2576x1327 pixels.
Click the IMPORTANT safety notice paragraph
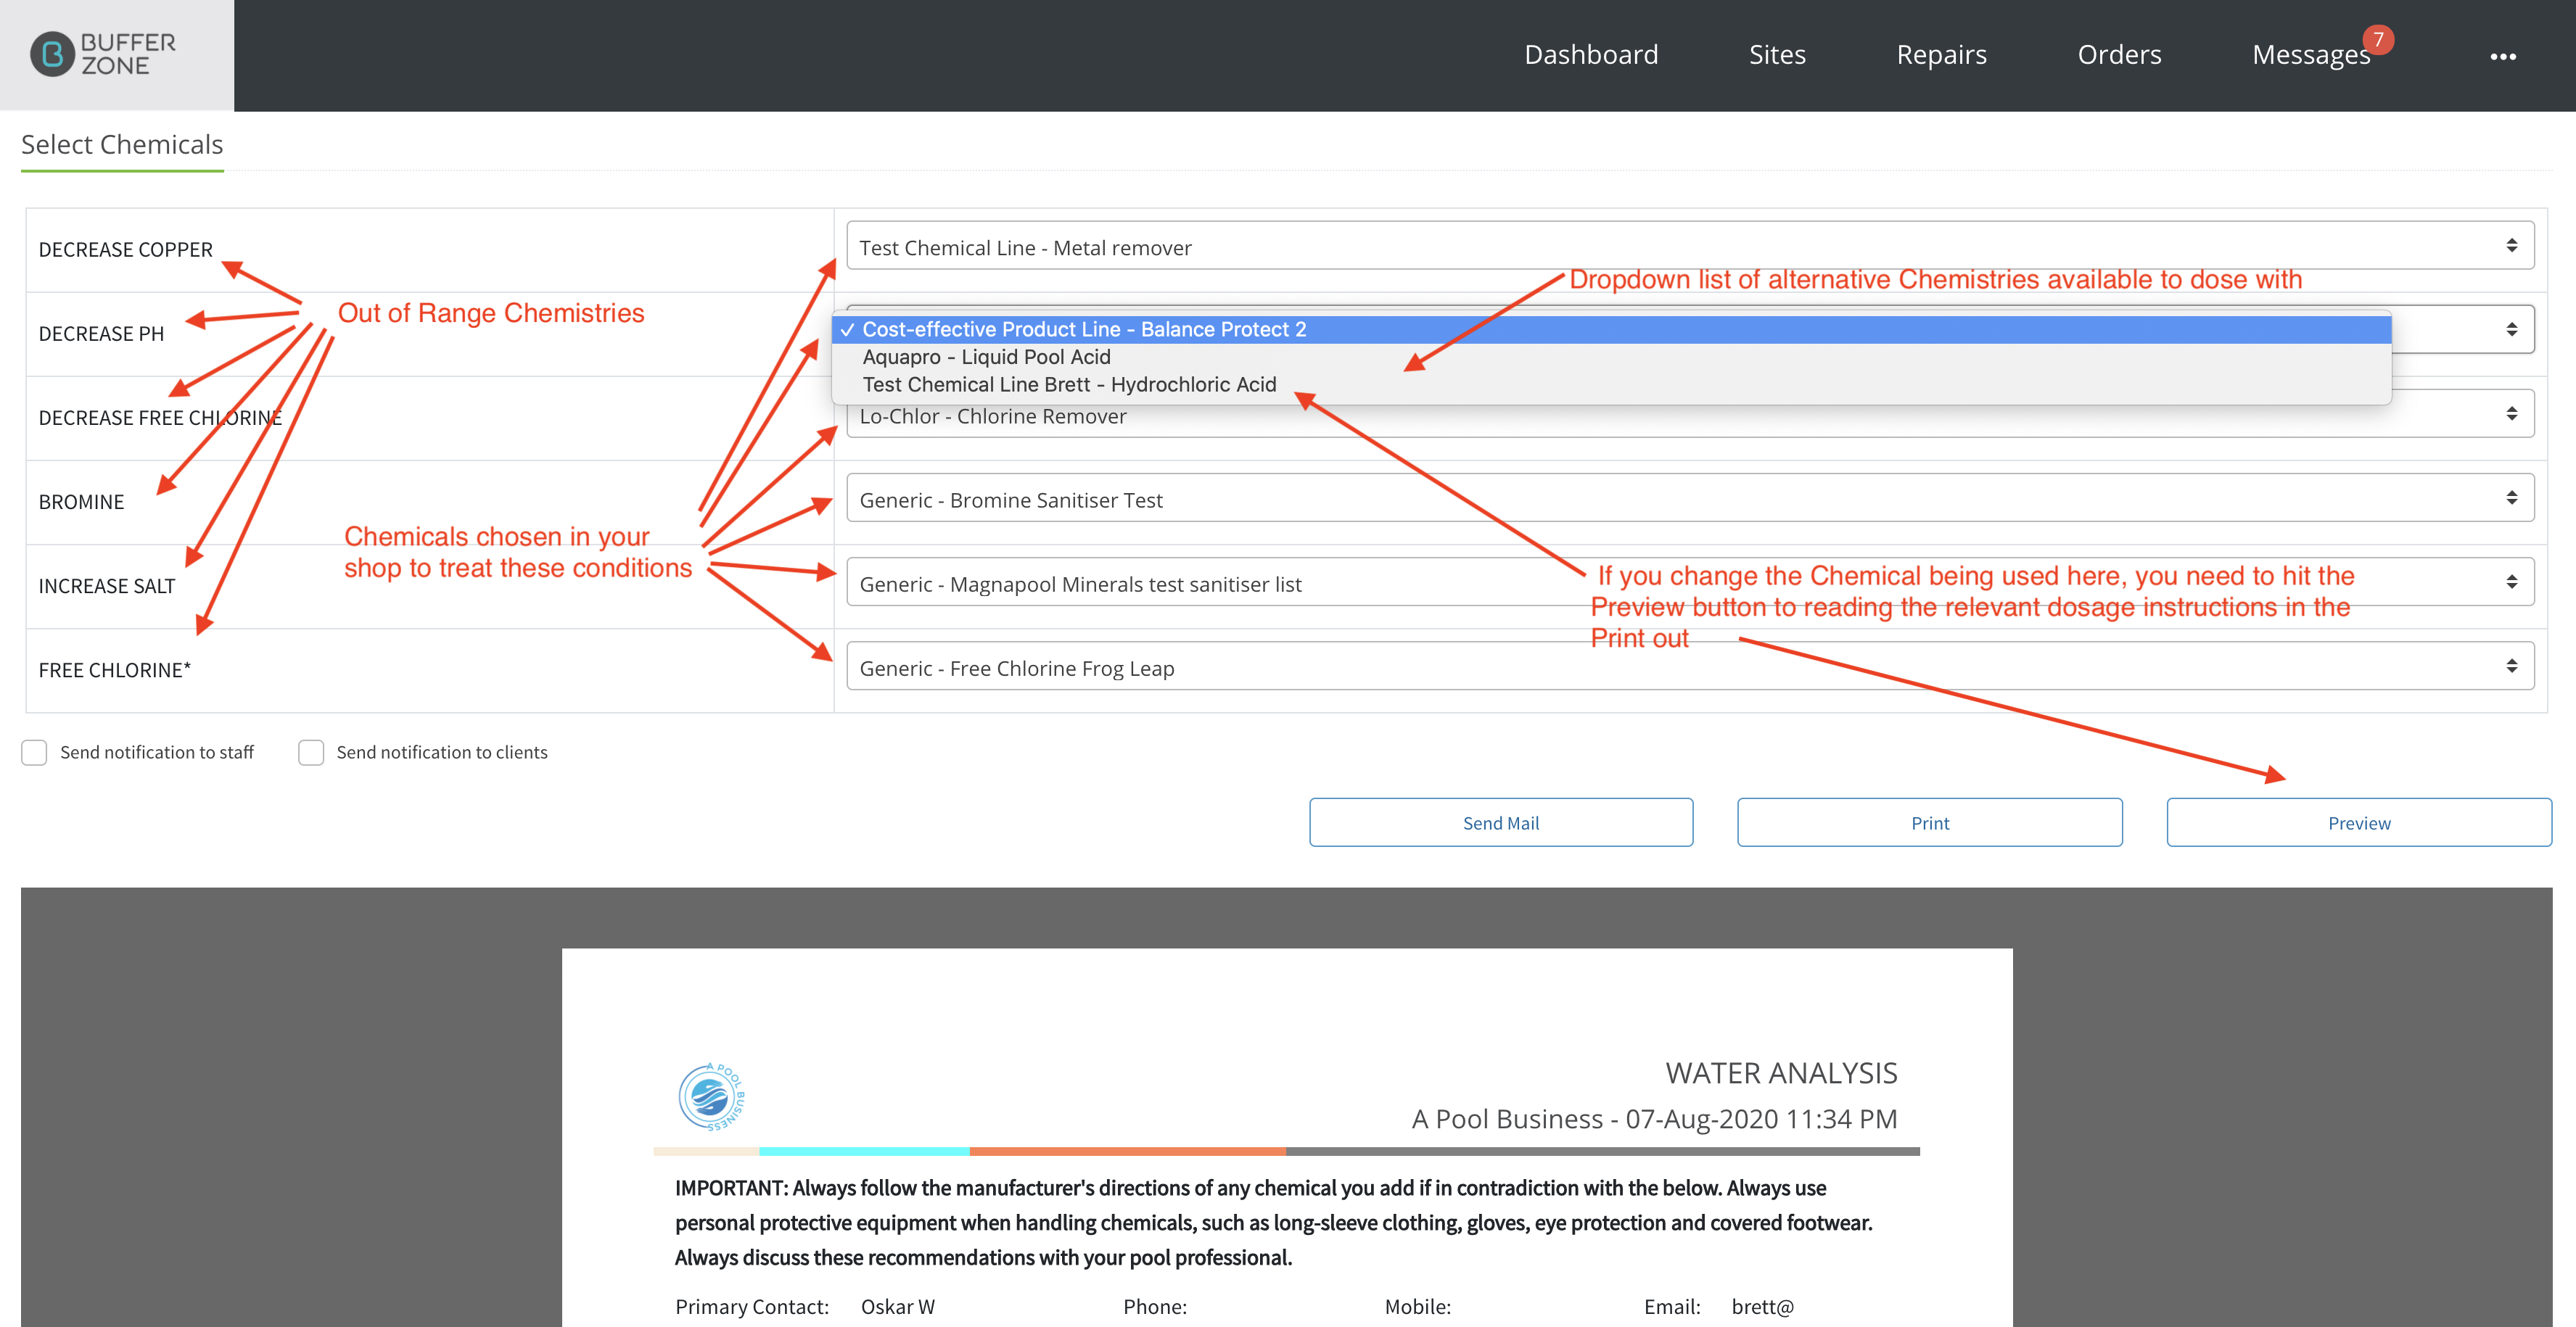1274,1222
